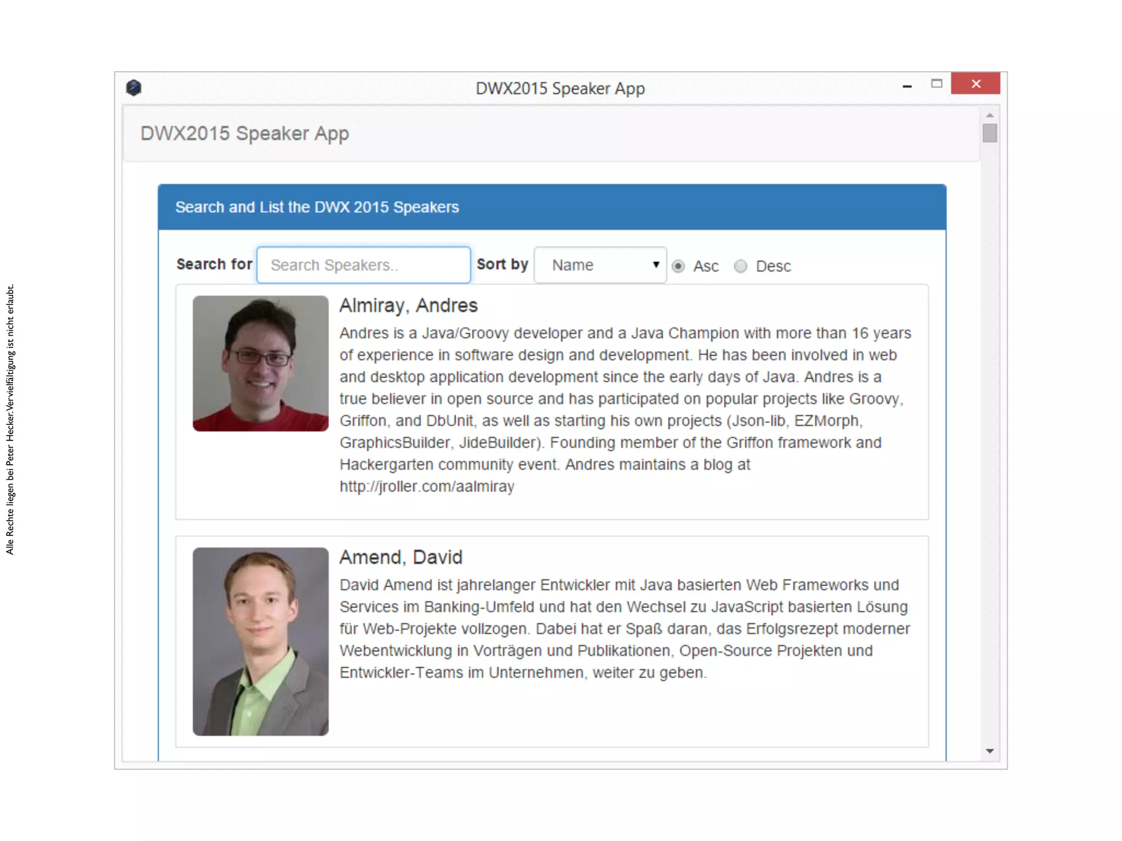
Task: Click the dropdown arrow next to Name
Action: (x=656, y=264)
